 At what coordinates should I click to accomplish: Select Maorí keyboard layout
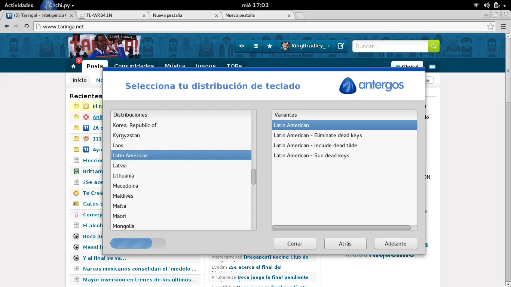(181, 216)
